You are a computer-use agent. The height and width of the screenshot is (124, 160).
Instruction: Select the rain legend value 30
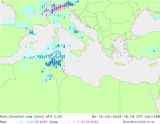(37, 122)
